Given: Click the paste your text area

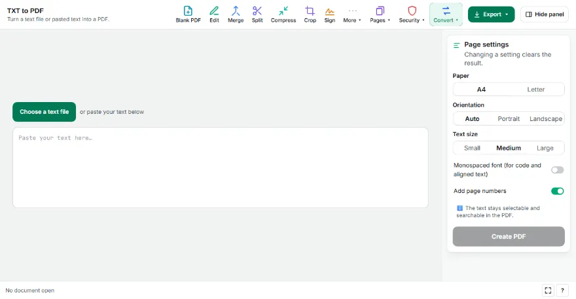Looking at the screenshot, I should coord(221,167).
